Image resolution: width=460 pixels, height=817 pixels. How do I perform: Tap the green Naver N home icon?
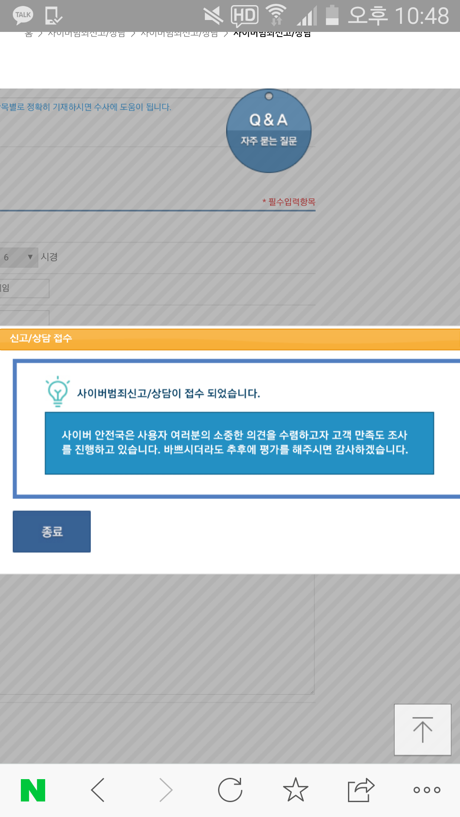tap(33, 790)
